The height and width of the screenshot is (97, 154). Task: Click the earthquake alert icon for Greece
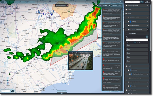point(104,50)
